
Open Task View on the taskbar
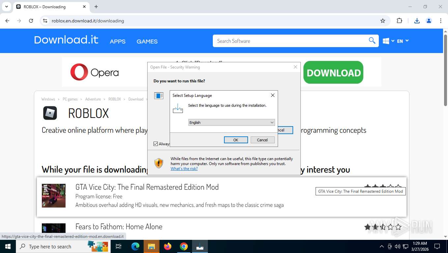[x=119, y=246]
